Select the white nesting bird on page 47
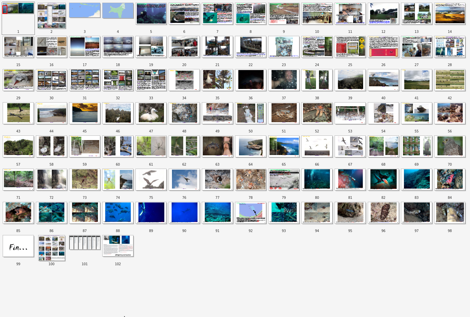Screen dimensions: 470x317 click(x=151, y=113)
